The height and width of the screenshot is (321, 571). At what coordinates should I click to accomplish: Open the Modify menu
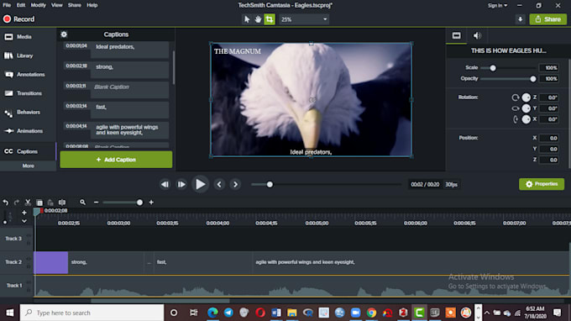[x=39, y=5]
